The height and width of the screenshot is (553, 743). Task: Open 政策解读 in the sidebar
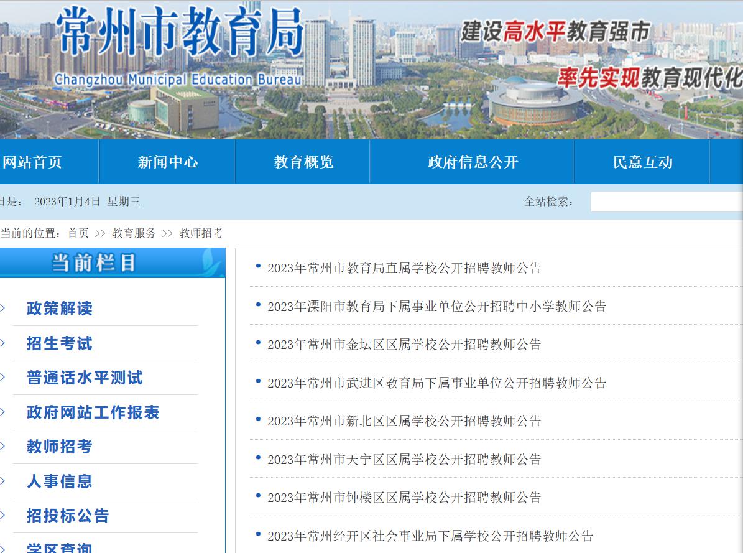[x=60, y=309]
